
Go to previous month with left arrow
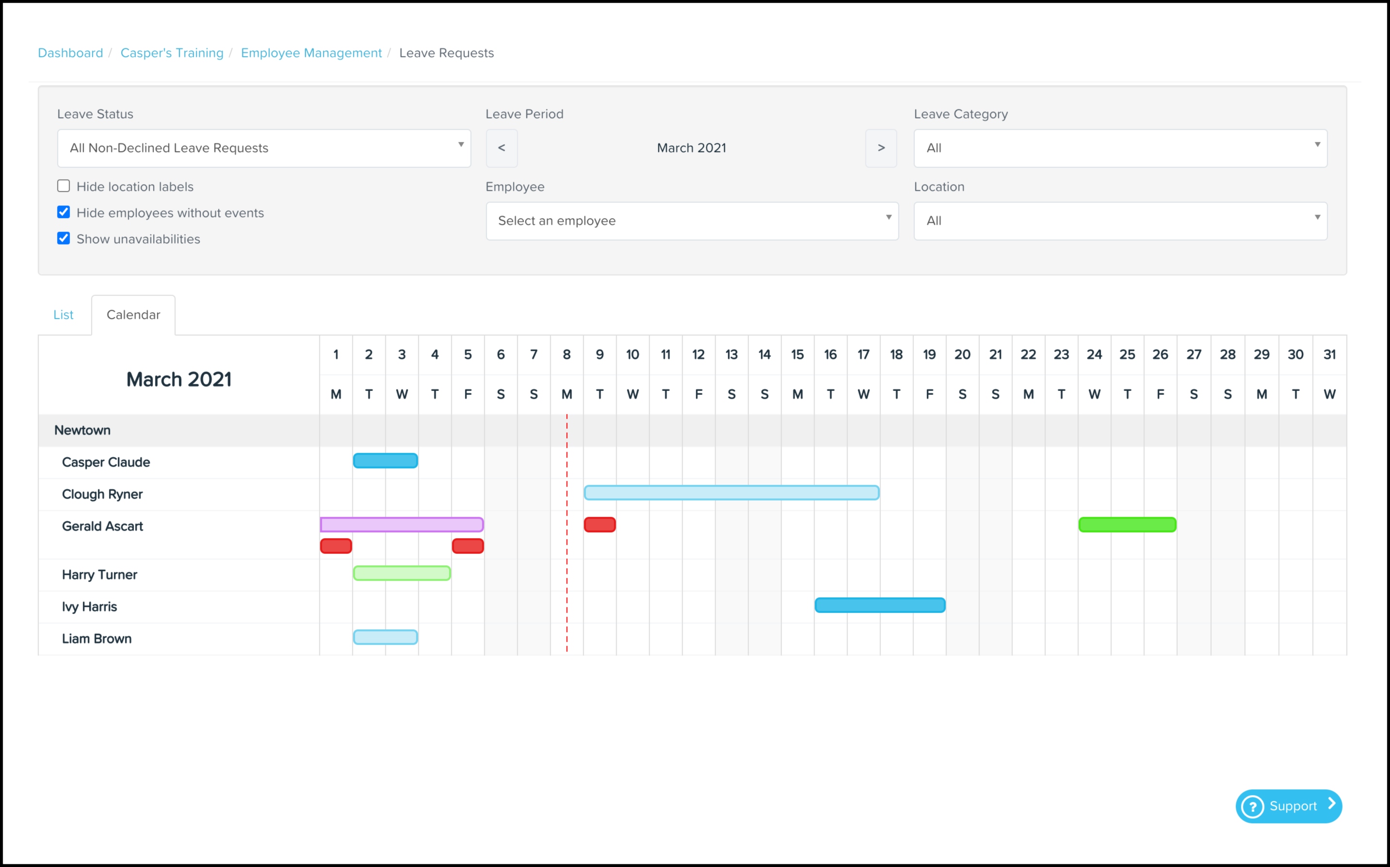tap(502, 148)
